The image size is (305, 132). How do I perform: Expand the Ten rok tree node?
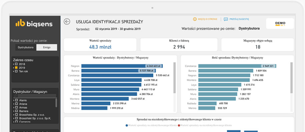(x=14, y=71)
